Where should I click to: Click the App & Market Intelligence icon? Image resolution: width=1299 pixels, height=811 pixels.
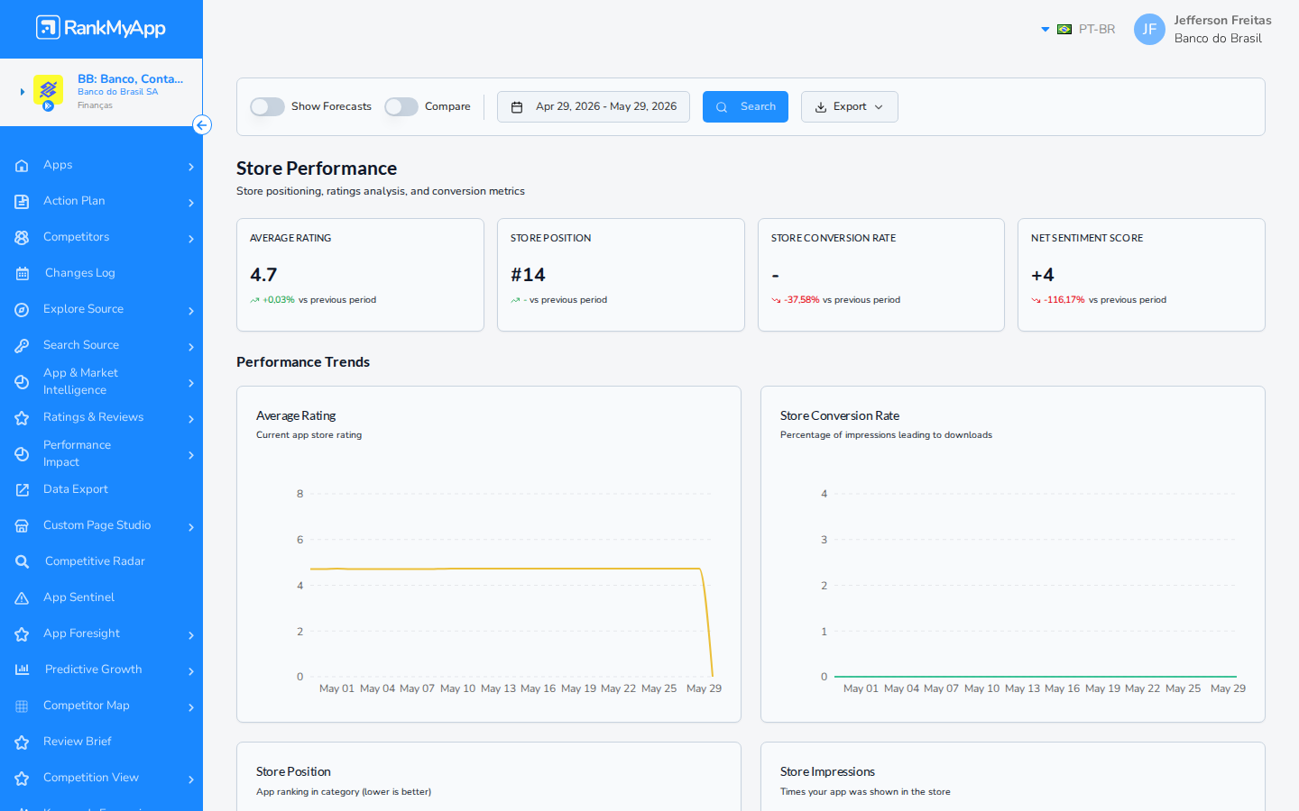pos(22,382)
